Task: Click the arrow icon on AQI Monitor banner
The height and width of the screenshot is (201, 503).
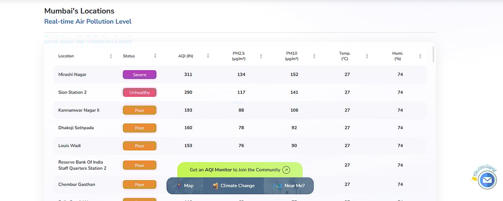Action: click(286, 170)
